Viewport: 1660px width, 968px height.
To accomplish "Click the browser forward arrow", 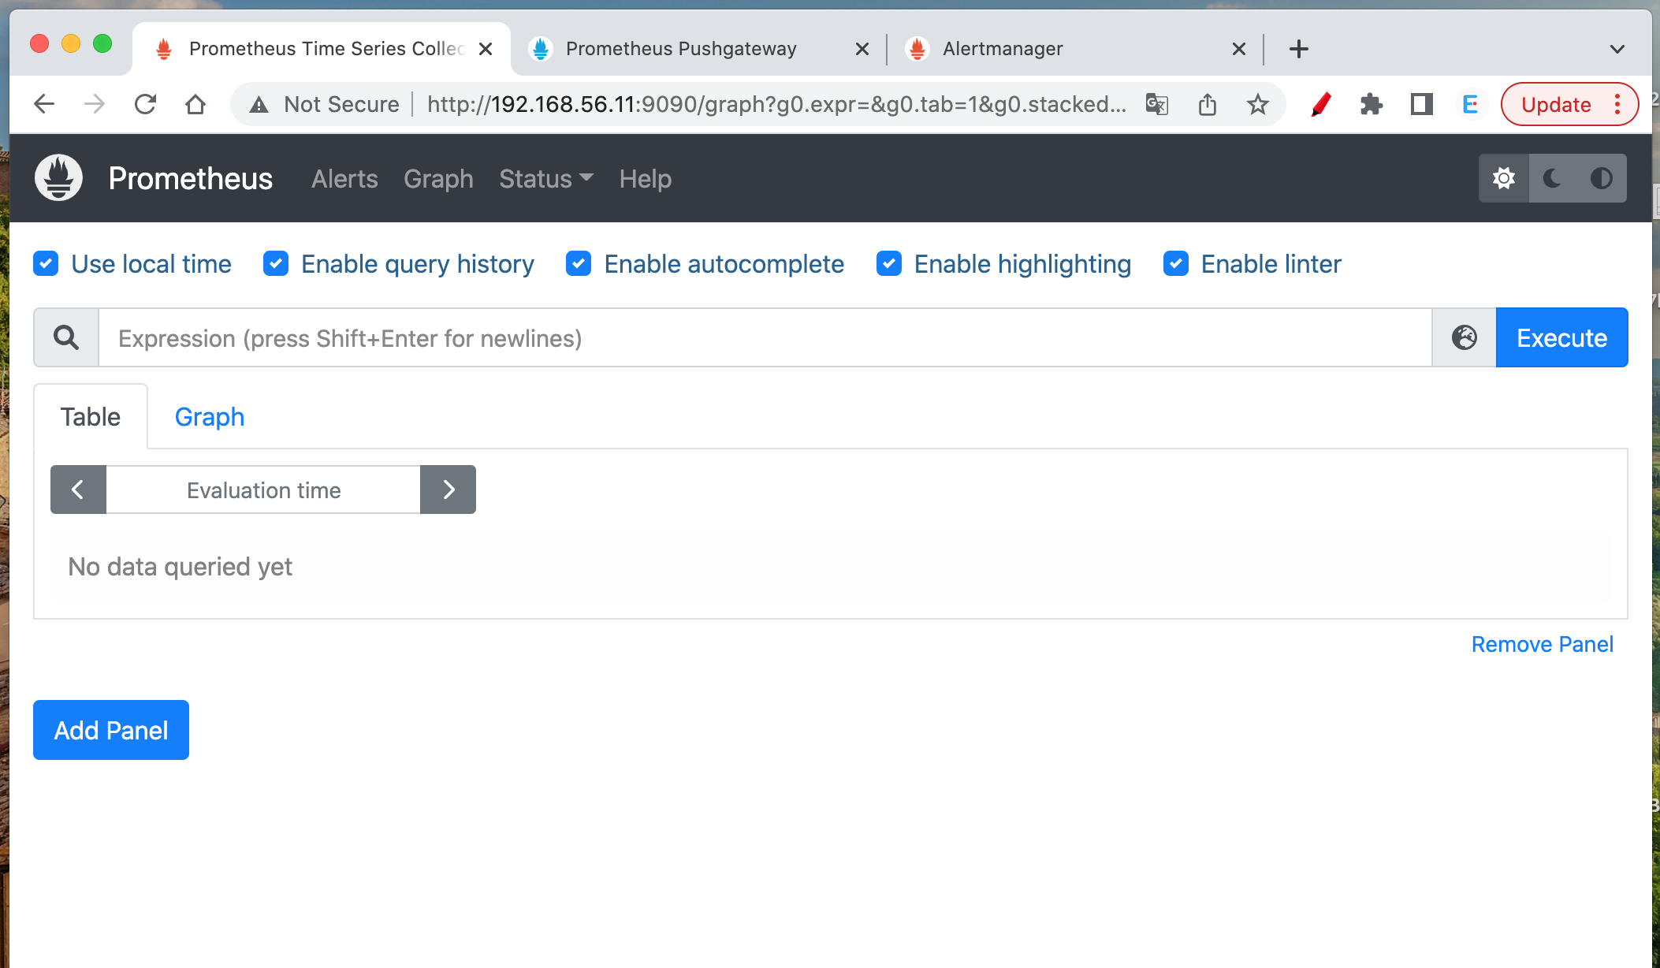I will pyautogui.click(x=95, y=104).
